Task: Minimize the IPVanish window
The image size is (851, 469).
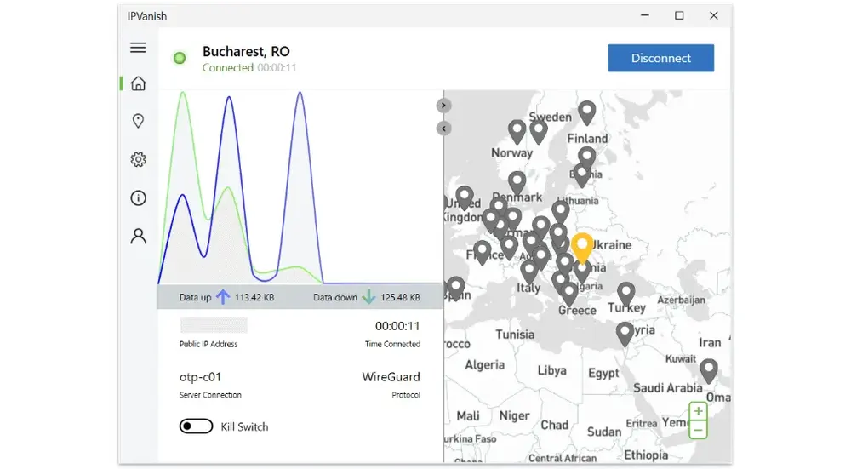Action: [645, 15]
